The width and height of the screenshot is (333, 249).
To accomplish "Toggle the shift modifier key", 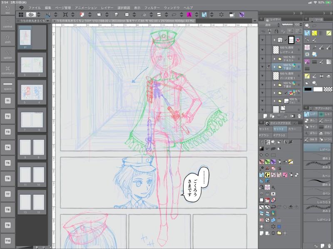I will point(7,39).
